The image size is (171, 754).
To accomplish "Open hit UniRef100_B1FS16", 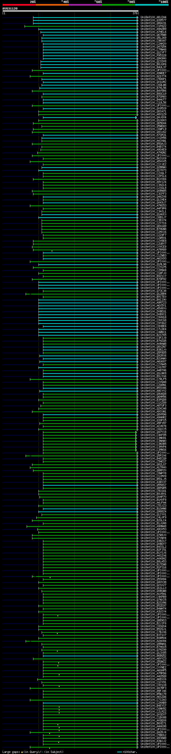I will [x=153, y=568].
